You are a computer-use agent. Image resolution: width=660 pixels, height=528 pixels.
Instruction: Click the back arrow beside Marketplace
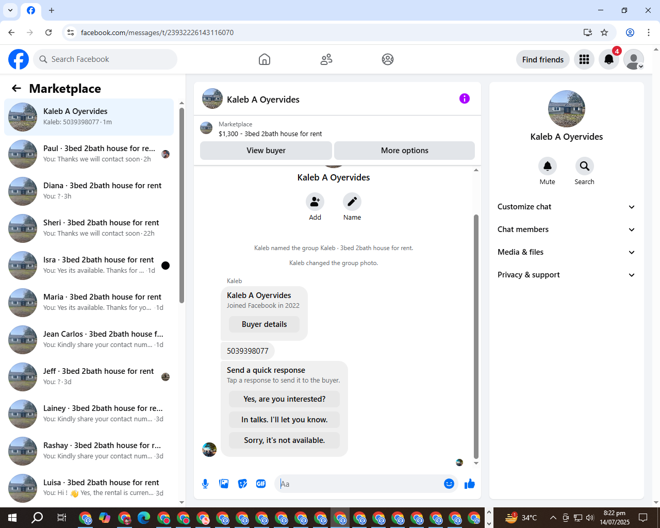16,88
